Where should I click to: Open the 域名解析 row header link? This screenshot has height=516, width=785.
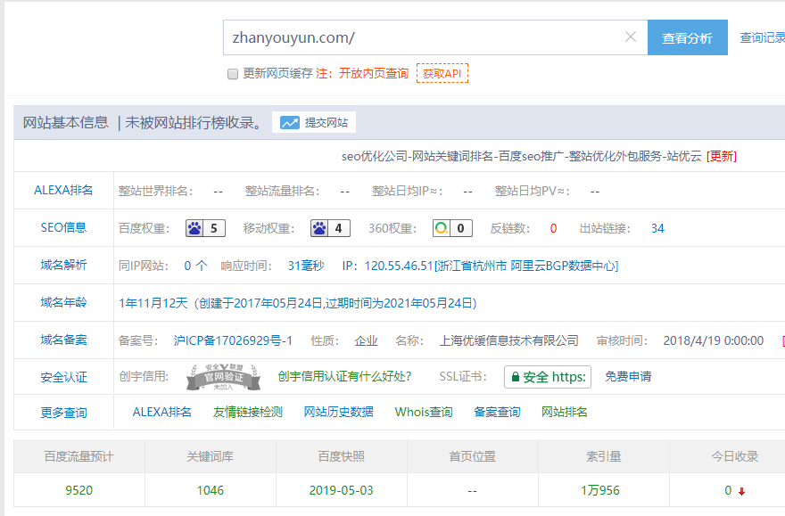pos(63,265)
